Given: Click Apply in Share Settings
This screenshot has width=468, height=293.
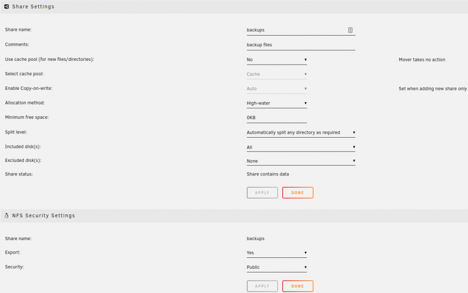Looking at the screenshot, I should tap(262, 193).
